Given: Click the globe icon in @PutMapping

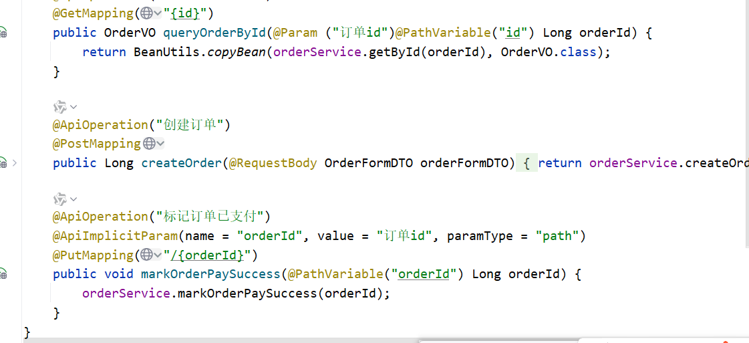Looking at the screenshot, I should [146, 255].
